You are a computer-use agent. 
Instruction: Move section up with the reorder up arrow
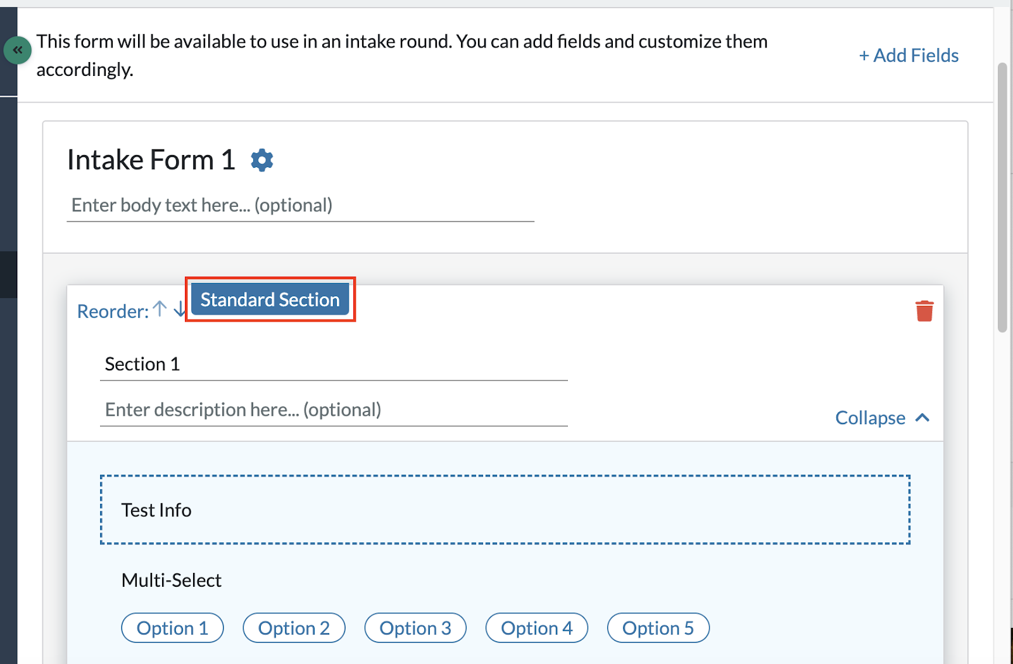pyautogui.click(x=158, y=310)
